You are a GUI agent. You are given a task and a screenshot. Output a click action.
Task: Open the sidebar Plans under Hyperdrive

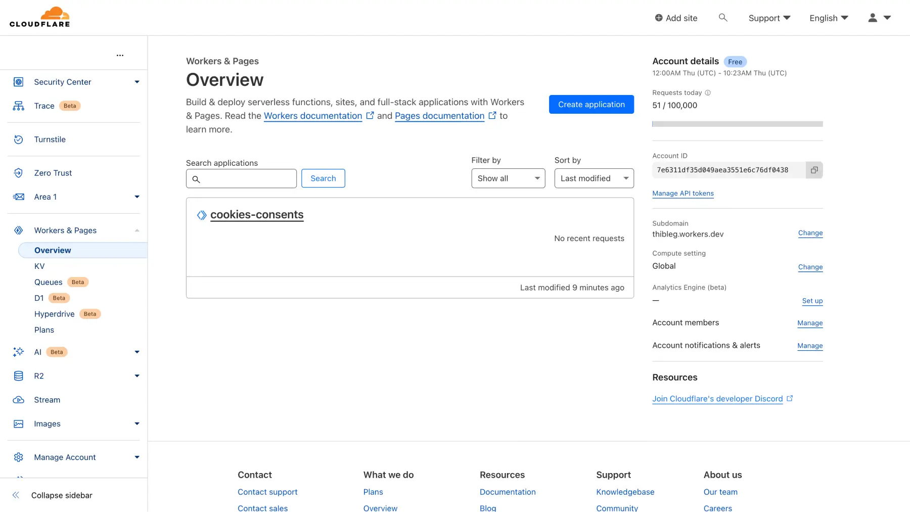(44, 330)
